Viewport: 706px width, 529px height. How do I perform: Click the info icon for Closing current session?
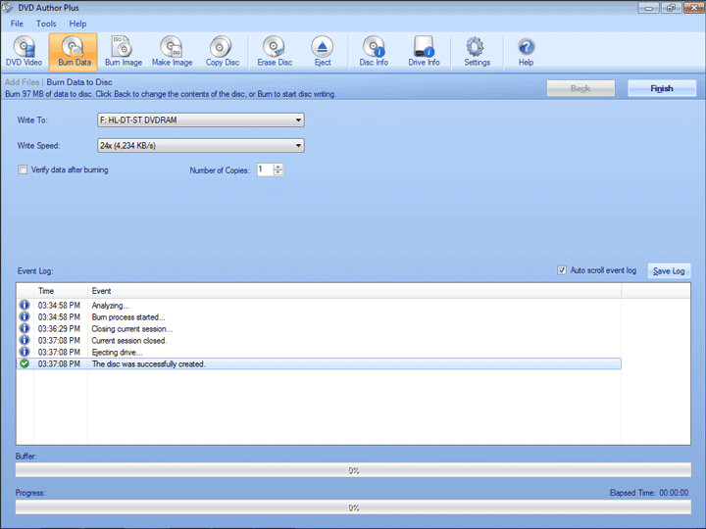[25, 328]
